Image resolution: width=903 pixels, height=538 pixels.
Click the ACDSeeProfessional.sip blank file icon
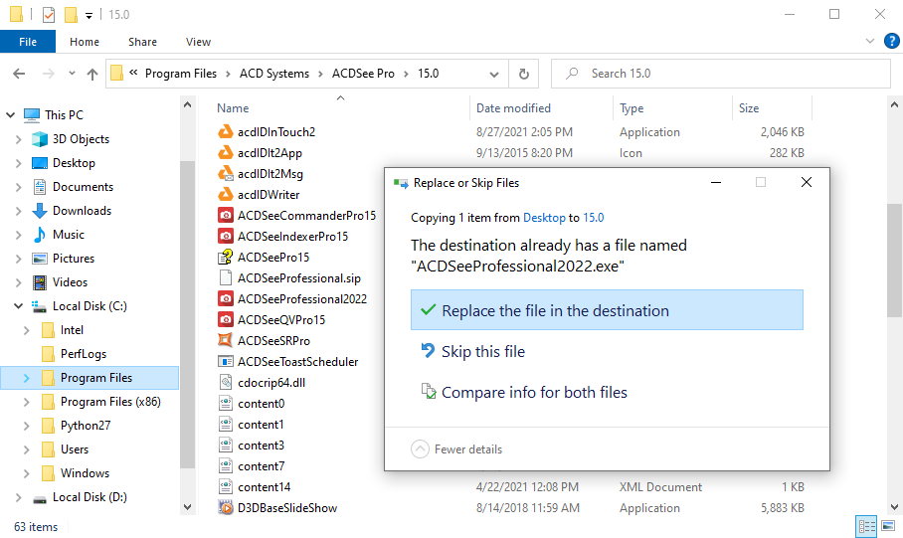pyautogui.click(x=225, y=277)
